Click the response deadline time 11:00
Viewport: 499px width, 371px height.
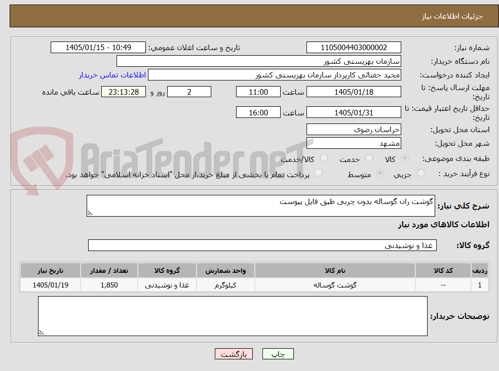(x=258, y=92)
